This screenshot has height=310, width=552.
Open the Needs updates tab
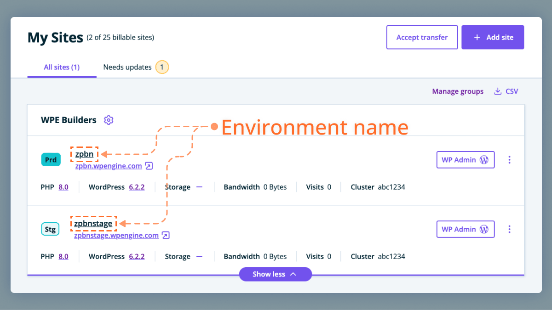coord(127,67)
